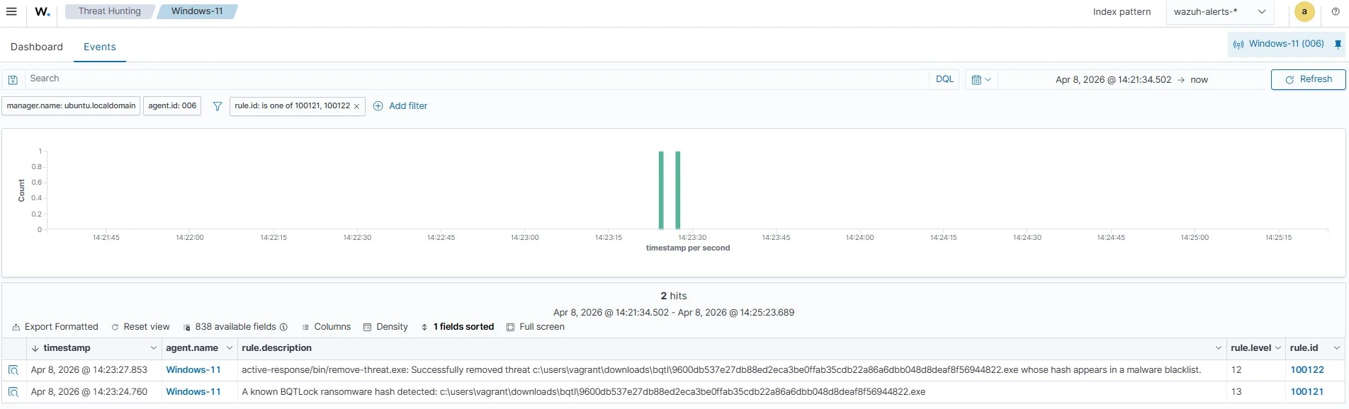Open the hamburger navigation menu
This screenshot has height=409, width=1349.
11,11
